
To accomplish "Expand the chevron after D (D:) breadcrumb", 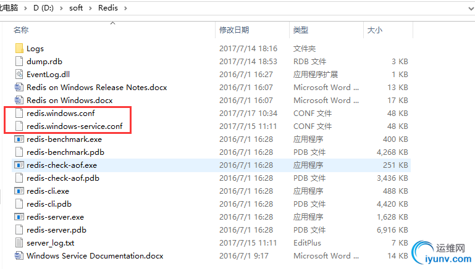I will coord(62,8).
